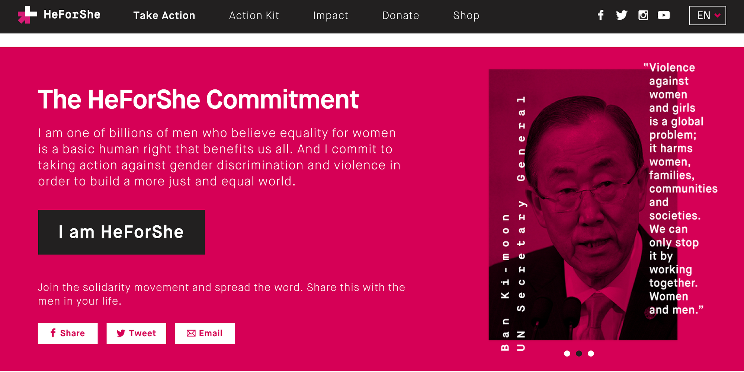Image resolution: width=744 pixels, height=372 pixels.
Task: Expand the EN language dropdown
Action: pos(708,15)
